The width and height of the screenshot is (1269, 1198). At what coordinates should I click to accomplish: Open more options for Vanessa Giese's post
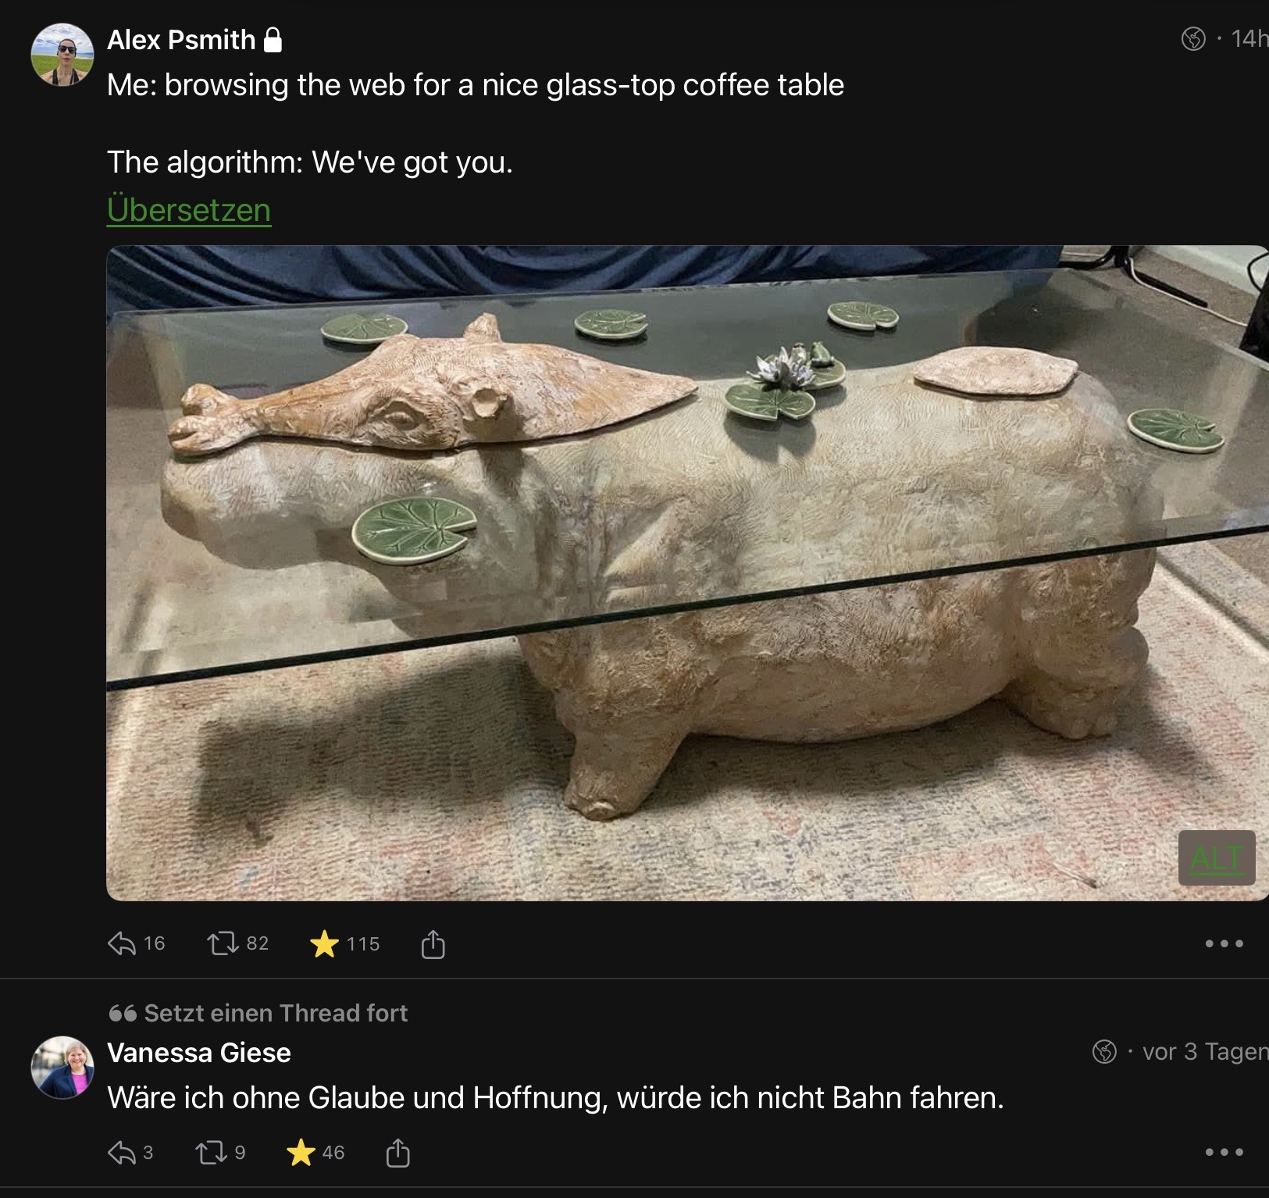click(x=1224, y=1153)
